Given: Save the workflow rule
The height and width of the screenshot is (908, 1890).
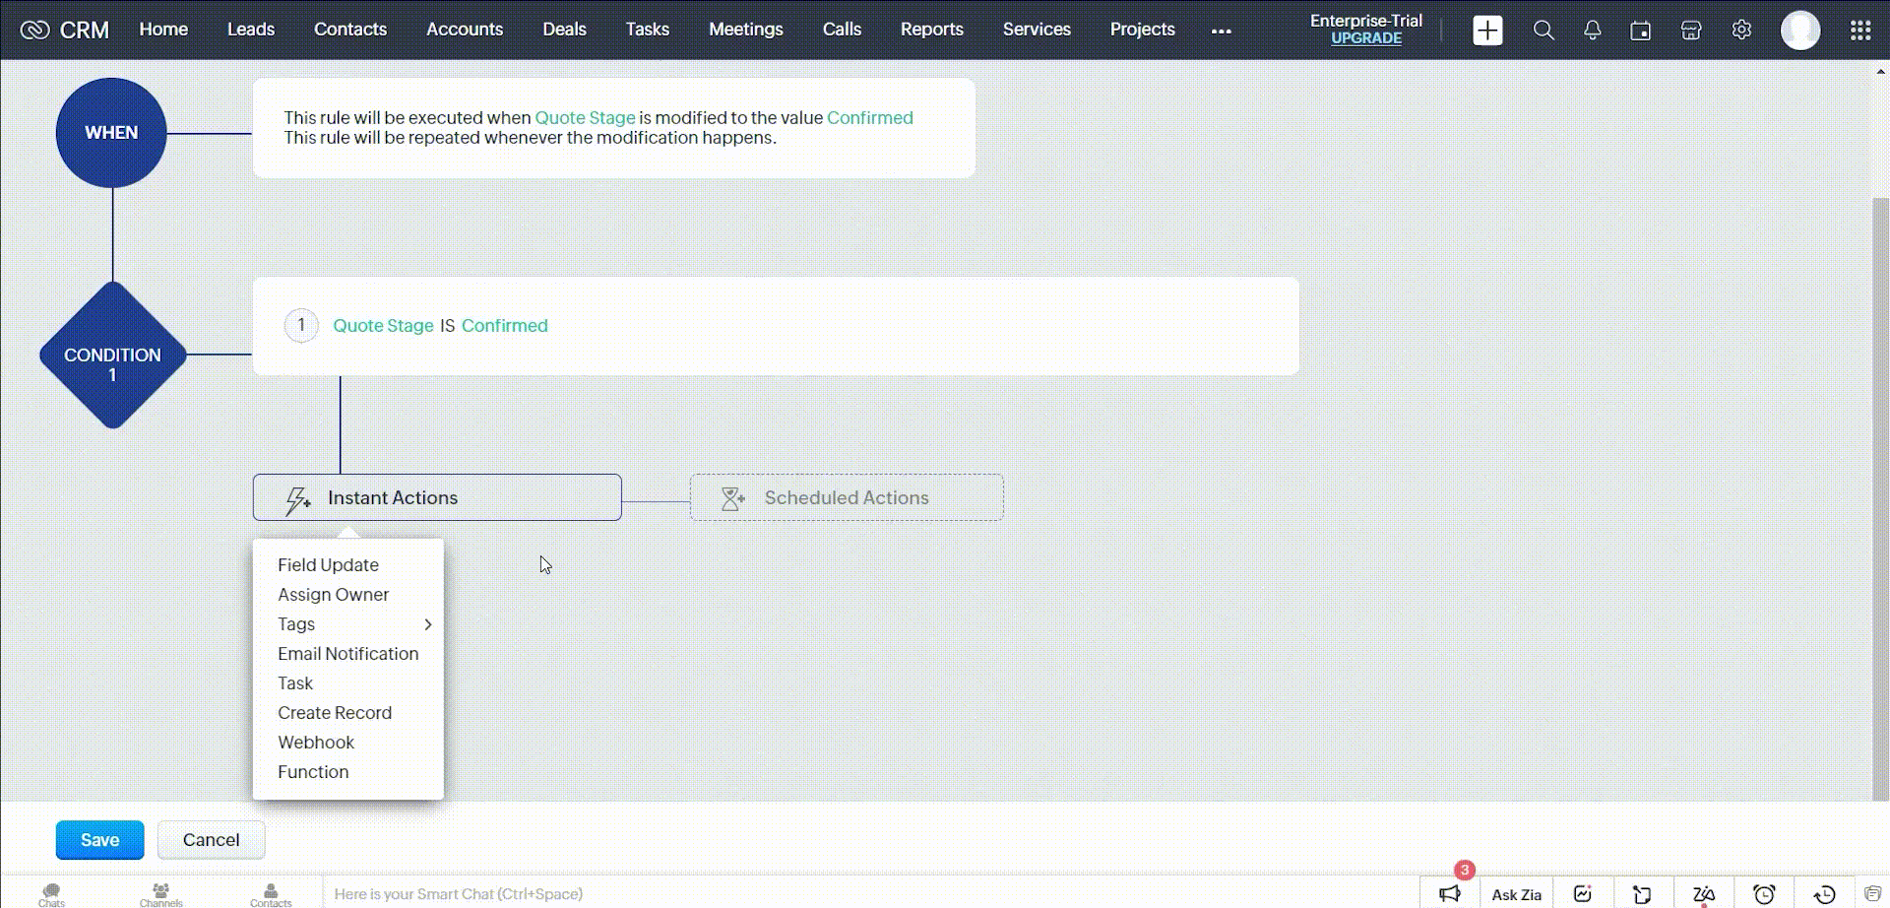Looking at the screenshot, I should pyautogui.click(x=99, y=840).
